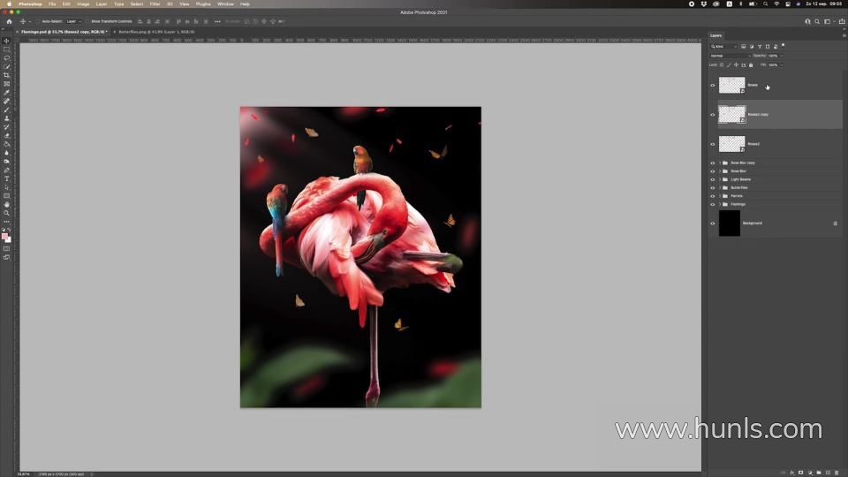Select the Zoom tool
Image resolution: width=848 pixels, height=477 pixels.
pos(6,213)
